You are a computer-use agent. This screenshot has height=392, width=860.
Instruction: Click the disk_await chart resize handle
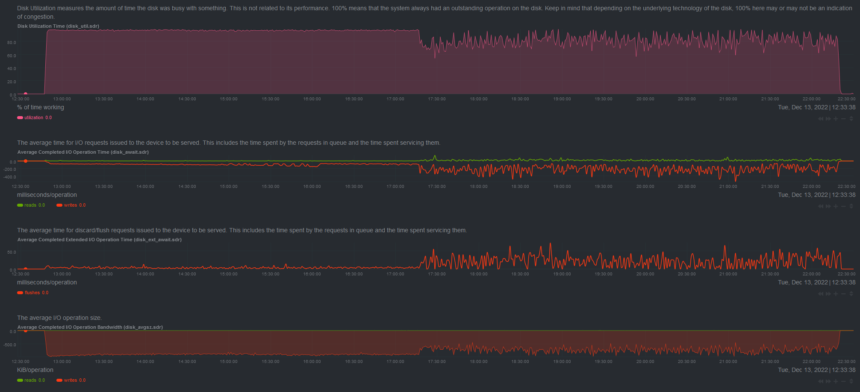point(851,206)
